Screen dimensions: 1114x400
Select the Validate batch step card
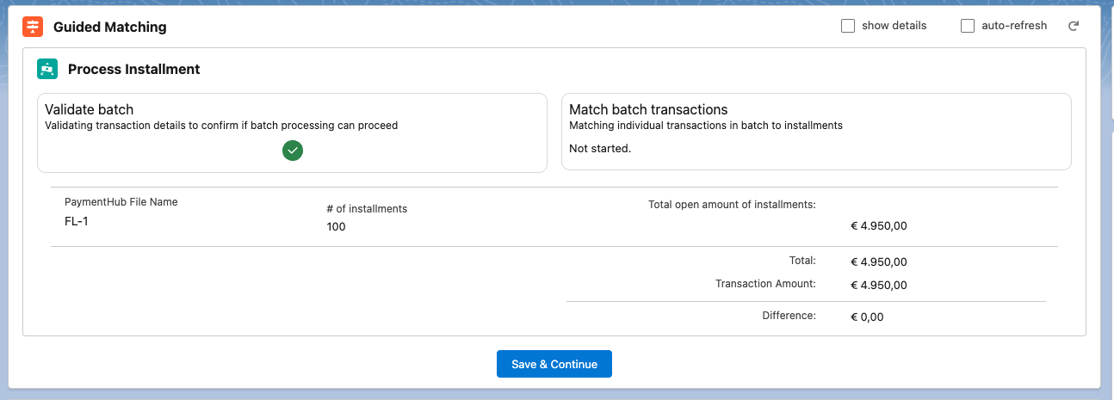[292, 132]
